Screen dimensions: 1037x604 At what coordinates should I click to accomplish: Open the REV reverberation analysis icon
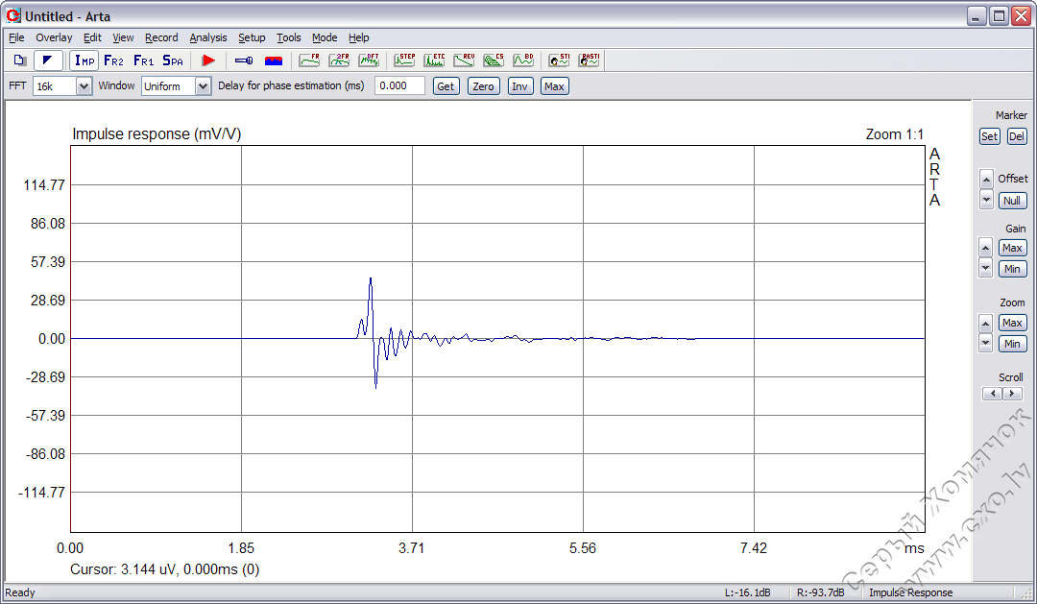pyautogui.click(x=464, y=60)
